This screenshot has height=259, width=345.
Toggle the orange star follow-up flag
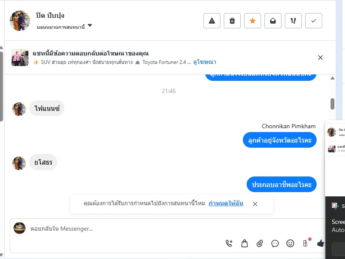coord(252,21)
